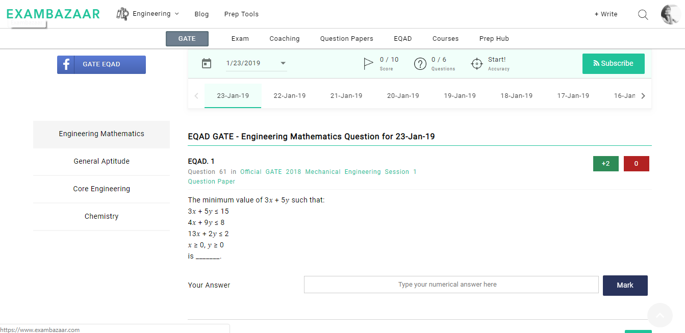Click the Facebook GATE EQAD button
Image resolution: width=685 pixels, height=333 pixels.
coord(102,65)
